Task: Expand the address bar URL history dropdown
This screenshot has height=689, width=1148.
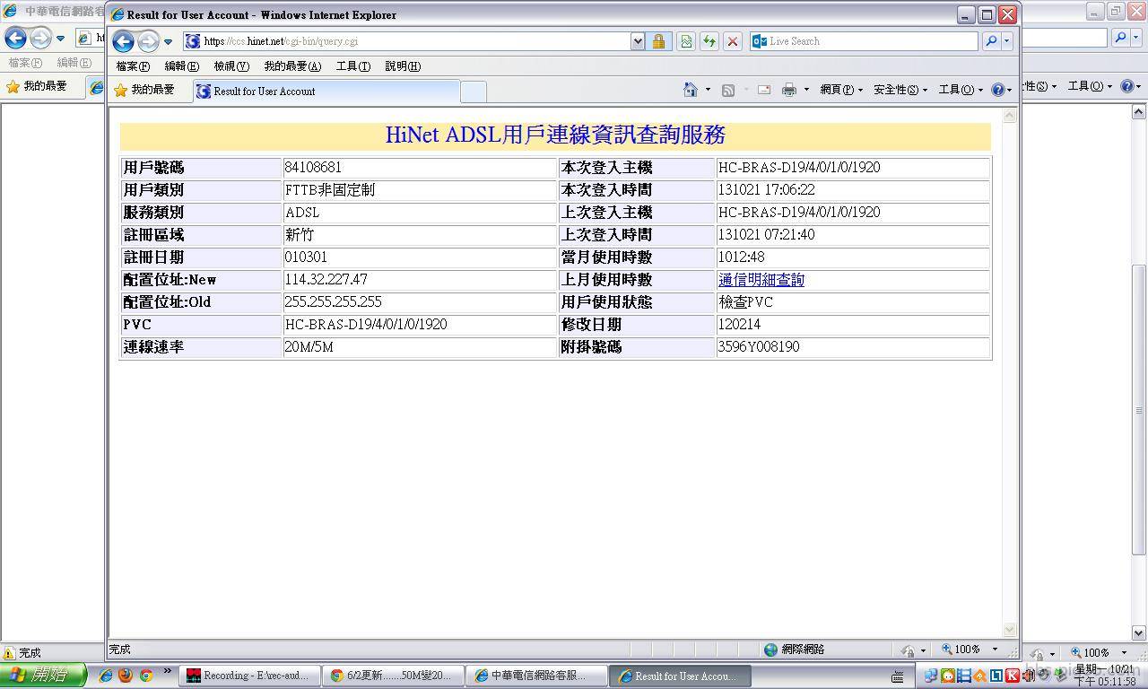Action: pos(638,41)
